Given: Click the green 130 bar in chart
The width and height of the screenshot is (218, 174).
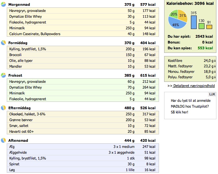Looking at the screenshot, I should (202, 26).
